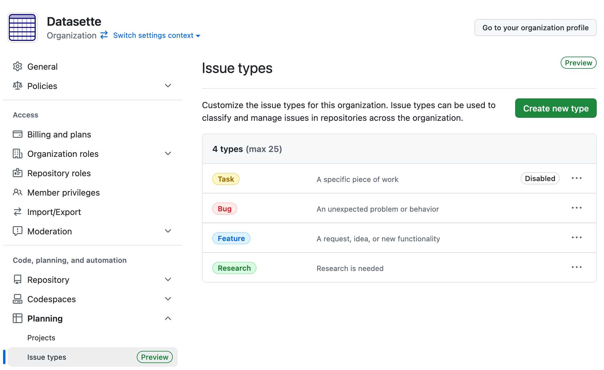
Task: Open the Codespaces menu item label
Action: [52, 299]
